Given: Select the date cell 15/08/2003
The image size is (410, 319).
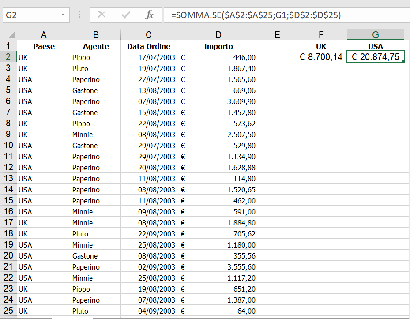Looking at the screenshot, I should (x=149, y=112).
